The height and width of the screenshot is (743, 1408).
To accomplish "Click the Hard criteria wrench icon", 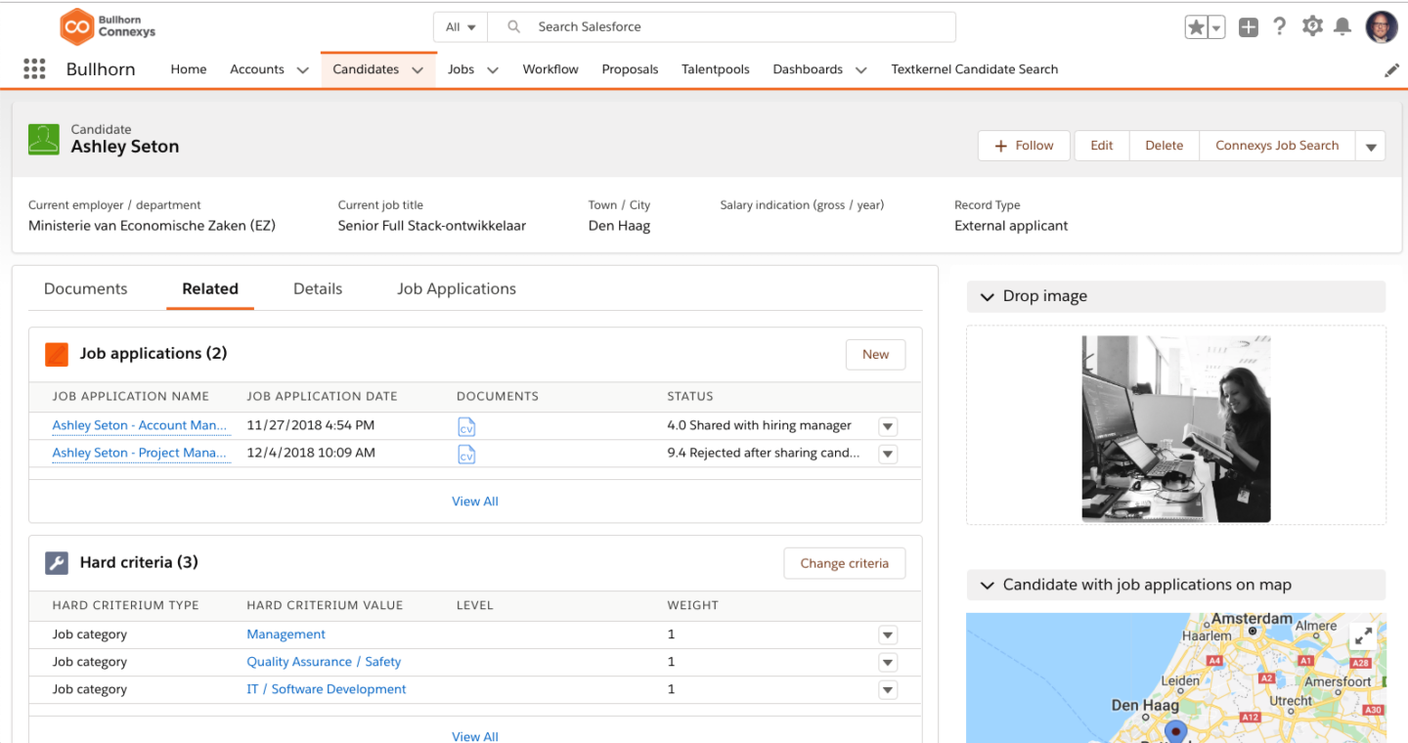I will tap(57, 563).
